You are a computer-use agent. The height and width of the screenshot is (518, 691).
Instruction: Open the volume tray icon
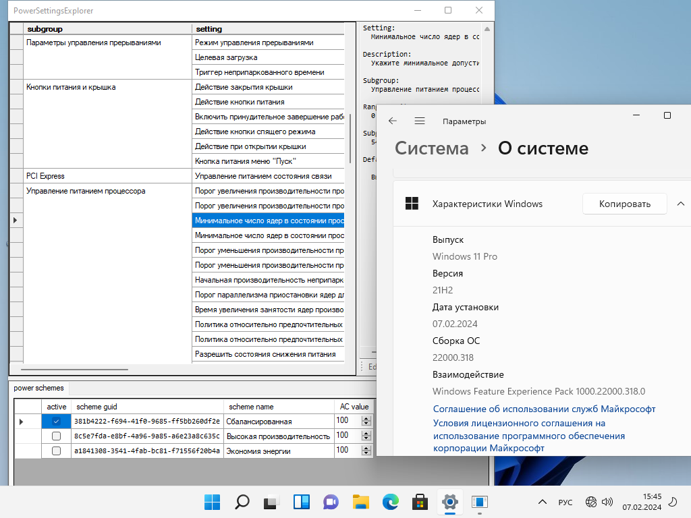tap(607, 502)
